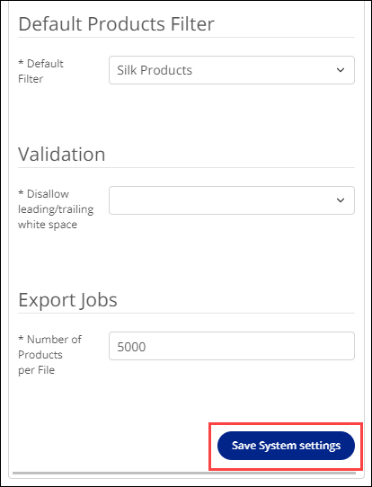Click the Export Jobs section heading
Viewport: 372px width, 487px height.
[67, 300]
